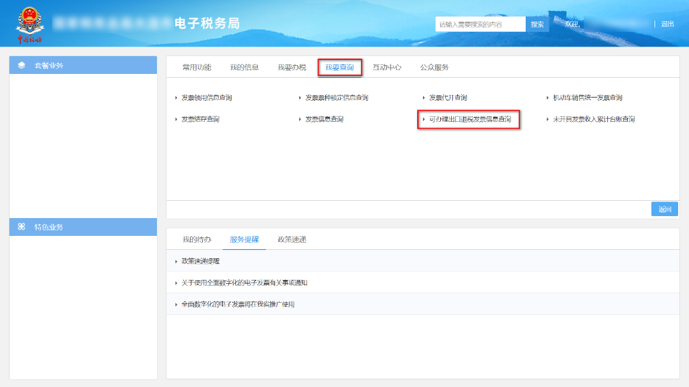
Task: Open 发票票种核定信息查询 link
Action: point(337,98)
